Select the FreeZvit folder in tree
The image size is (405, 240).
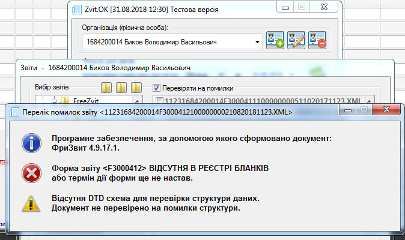[74, 101]
